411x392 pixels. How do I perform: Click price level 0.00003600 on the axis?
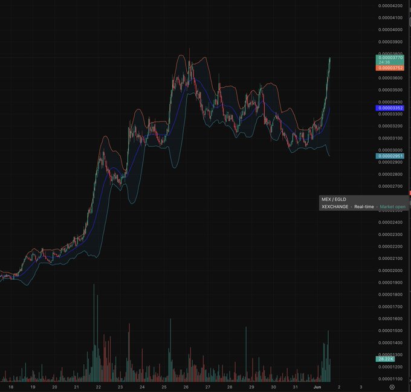[390, 78]
